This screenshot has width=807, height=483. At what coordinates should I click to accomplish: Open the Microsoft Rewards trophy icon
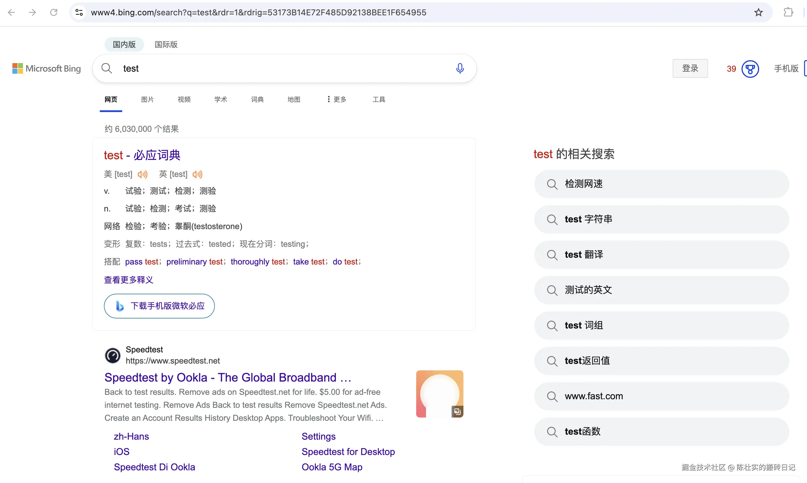750,69
